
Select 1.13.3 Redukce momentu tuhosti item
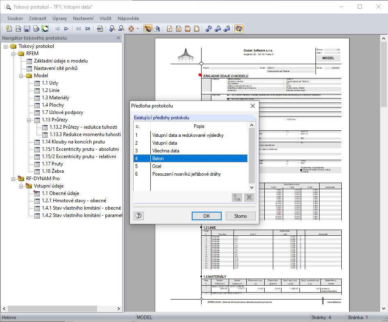coord(85,134)
